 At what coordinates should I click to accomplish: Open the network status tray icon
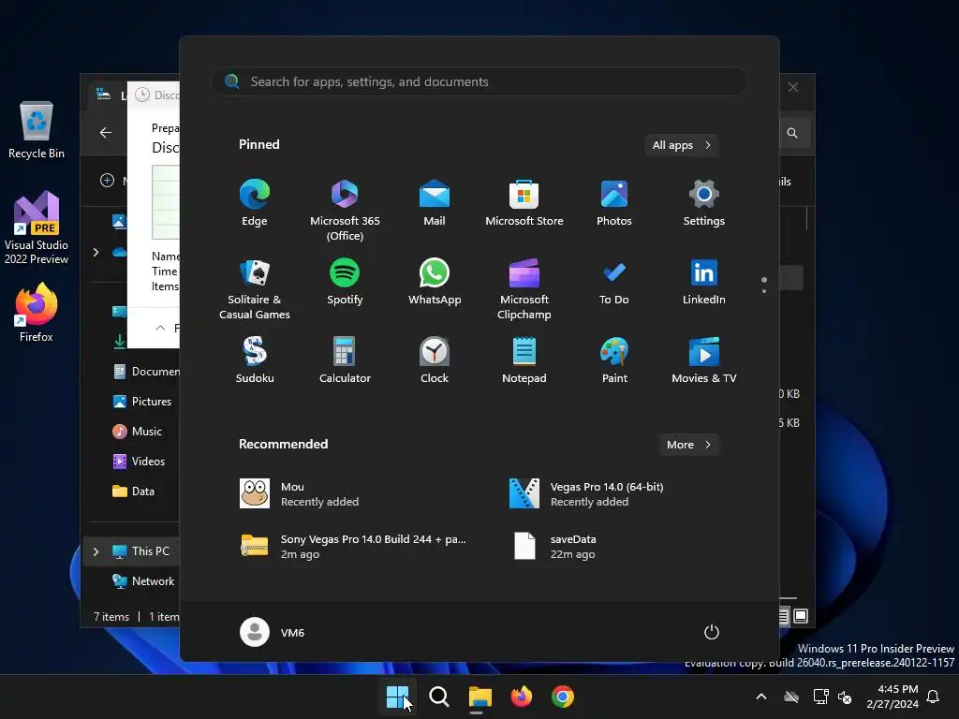pos(820,697)
